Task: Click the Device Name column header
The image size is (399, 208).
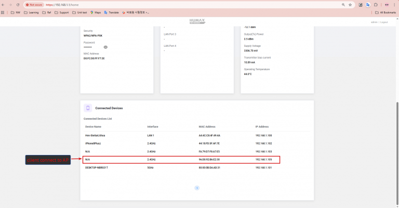Action: pos(93,126)
